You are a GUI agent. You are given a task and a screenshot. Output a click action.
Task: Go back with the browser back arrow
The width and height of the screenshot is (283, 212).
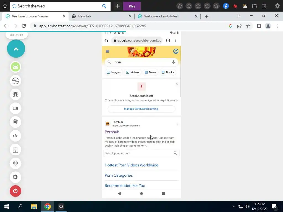click(x=6, y=26)
